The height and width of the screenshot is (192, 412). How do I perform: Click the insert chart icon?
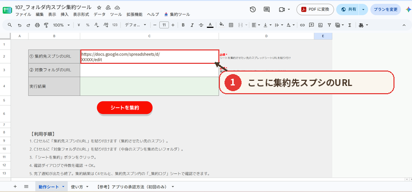[320, 25]
